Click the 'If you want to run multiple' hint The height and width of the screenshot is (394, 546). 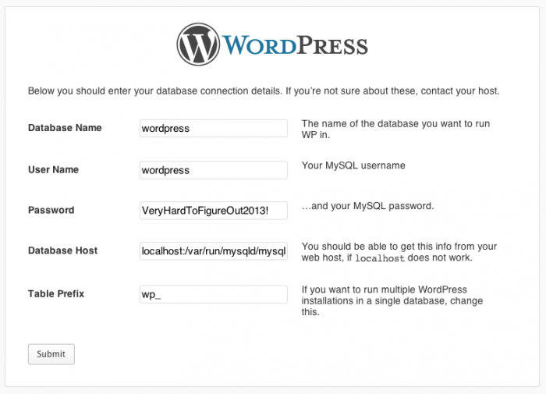coord(392,300)
